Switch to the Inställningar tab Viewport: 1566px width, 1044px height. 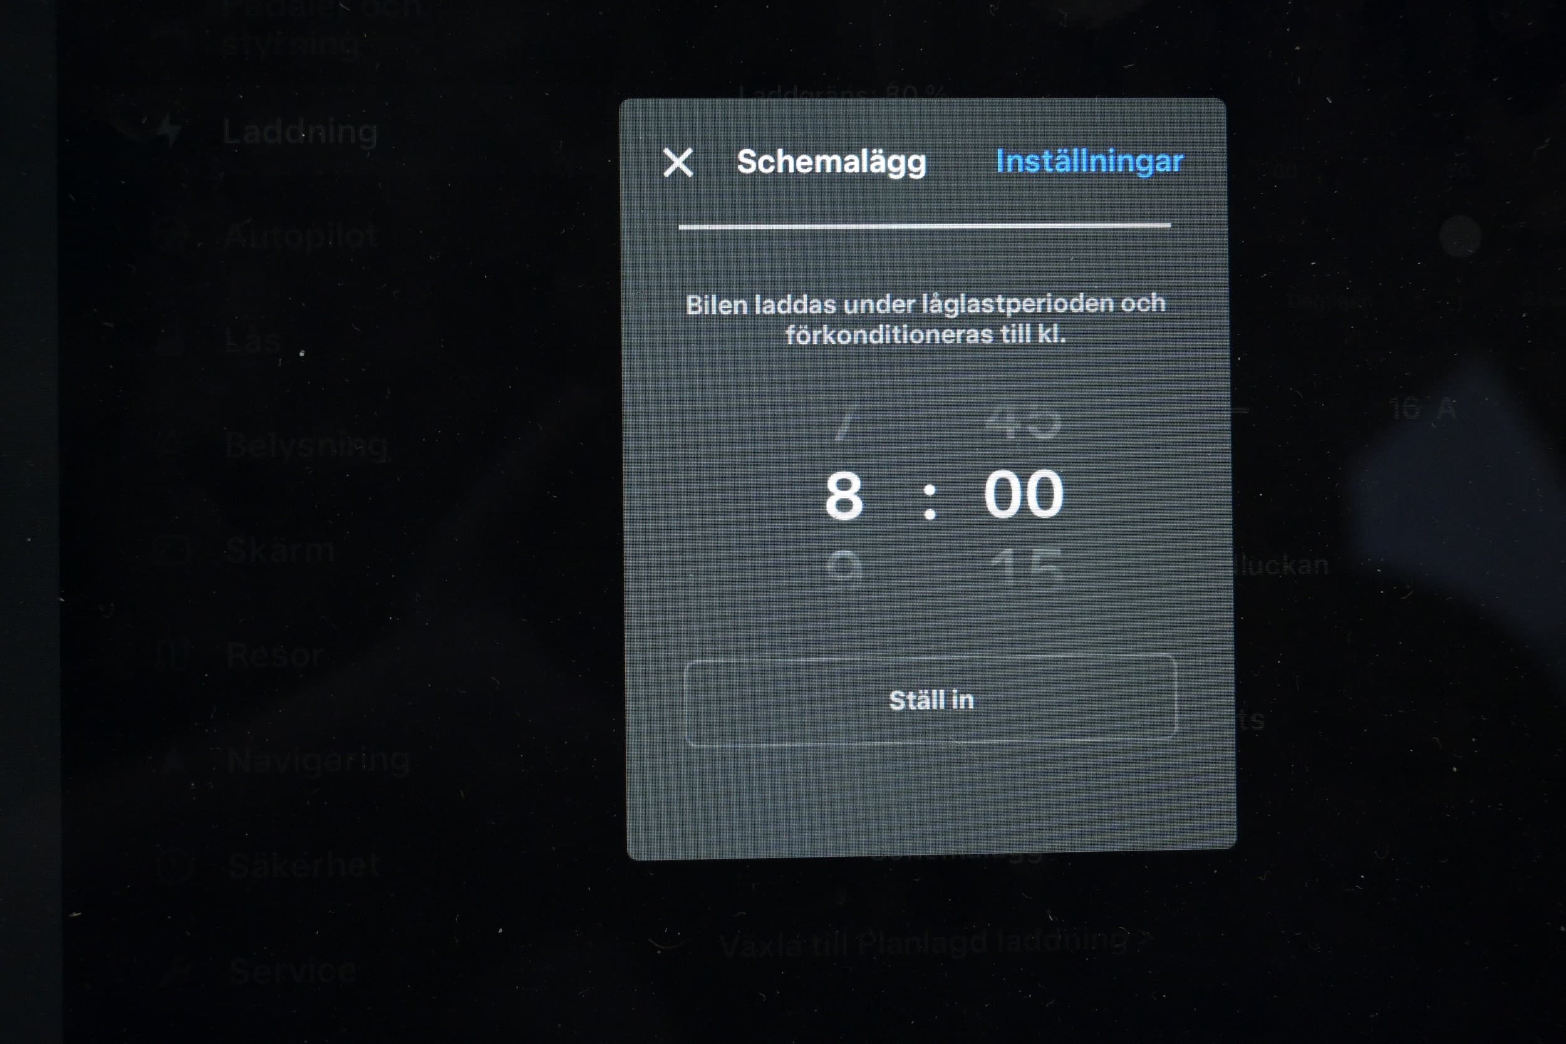1089,162
